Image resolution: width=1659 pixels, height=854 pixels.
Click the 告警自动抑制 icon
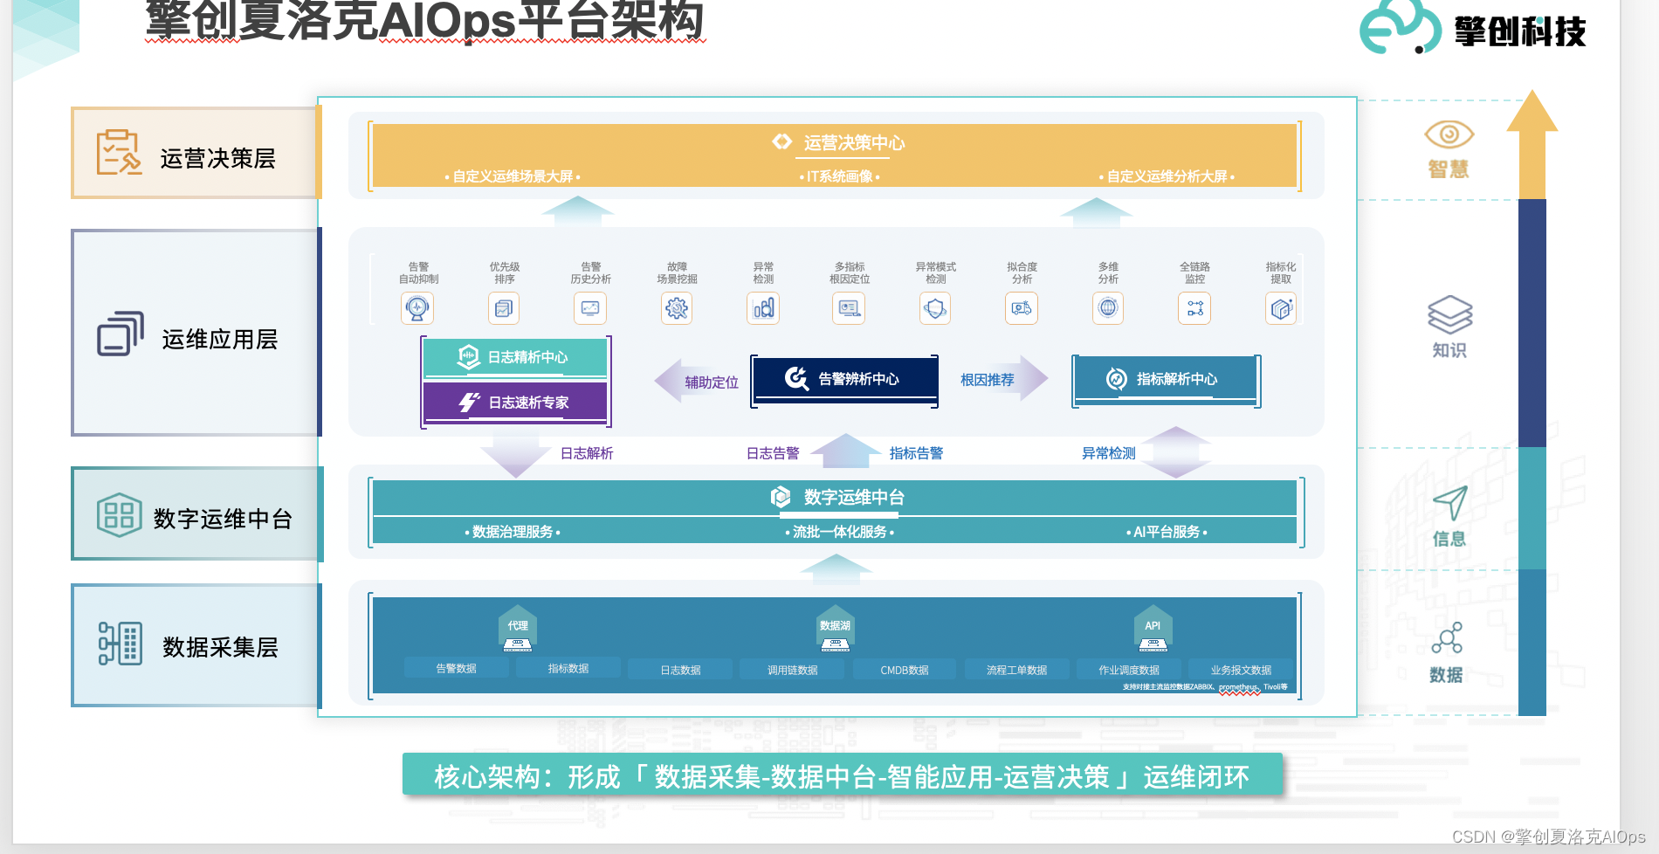pyautogui.click(x=417, y=308)
